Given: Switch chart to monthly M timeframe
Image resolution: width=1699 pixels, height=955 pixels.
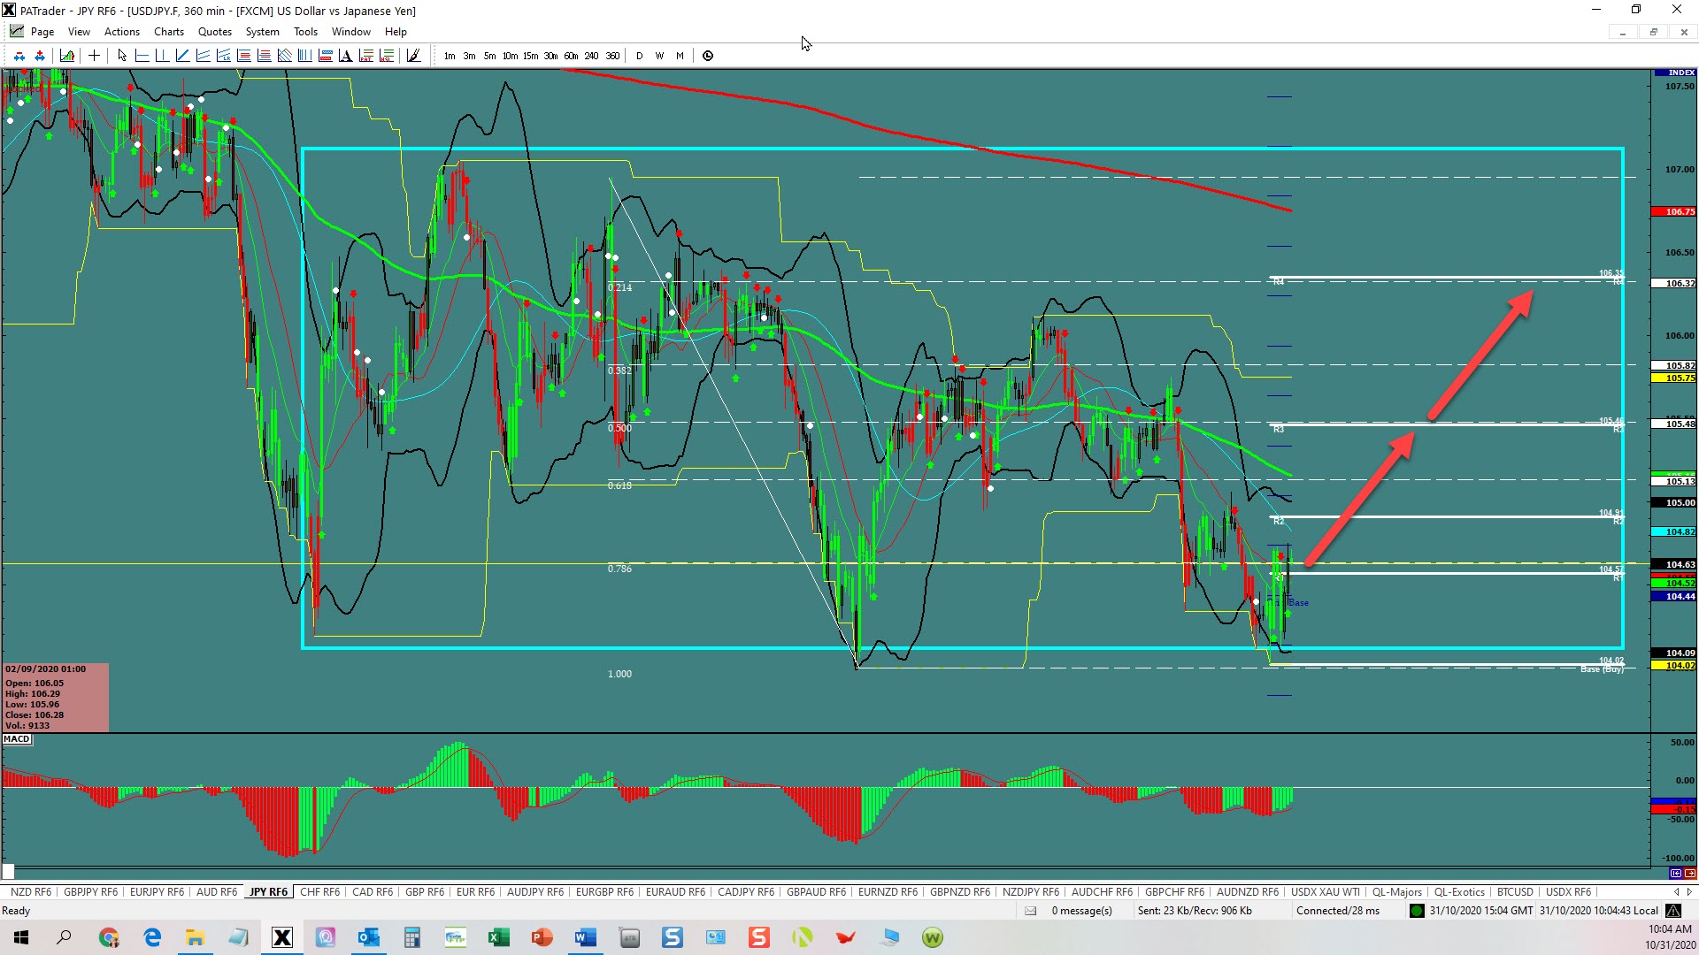Looking at the screenshot, I should [680, 56].
